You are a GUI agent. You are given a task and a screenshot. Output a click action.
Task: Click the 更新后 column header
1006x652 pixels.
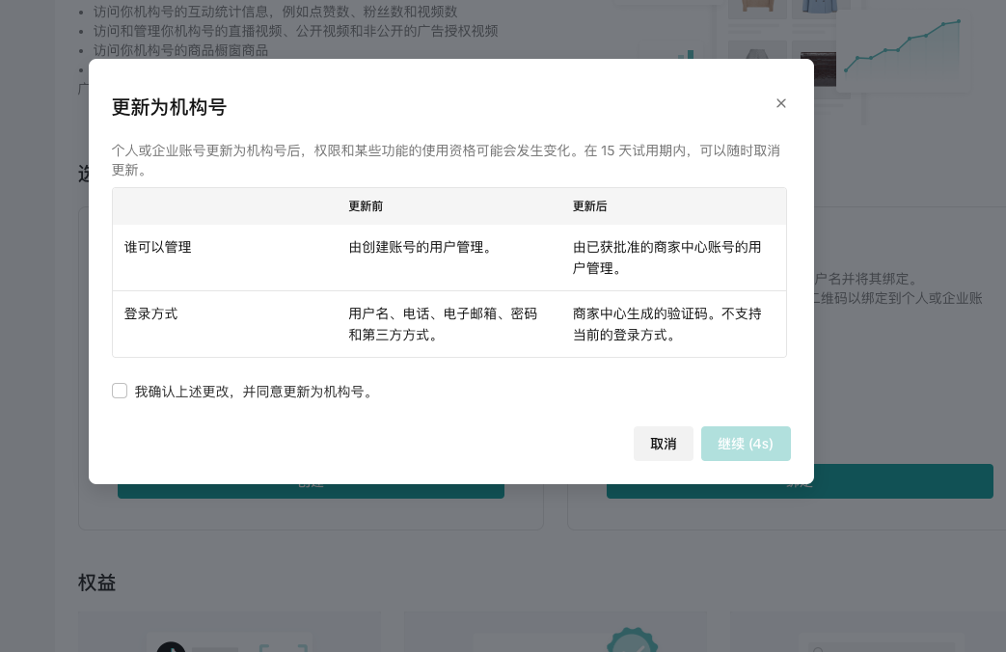589,206
